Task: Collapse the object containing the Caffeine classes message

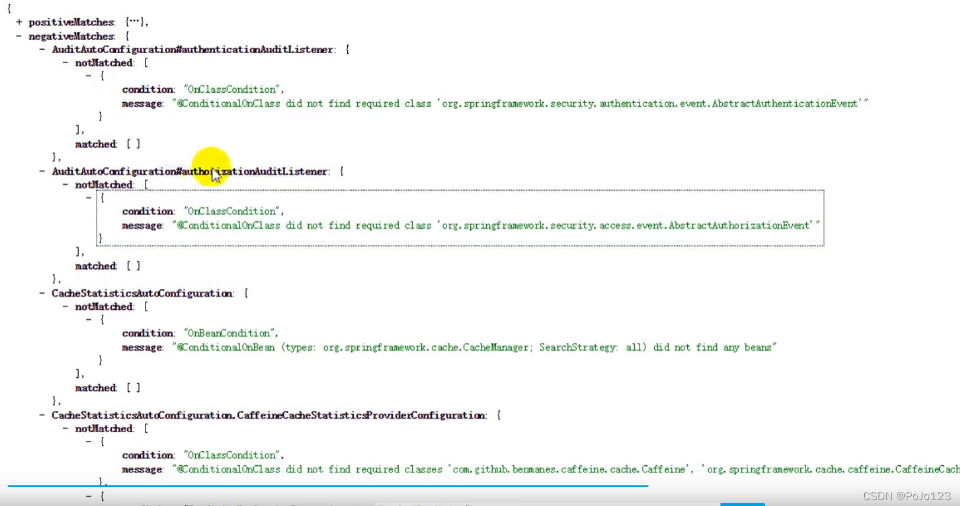Action: (89, 441)
